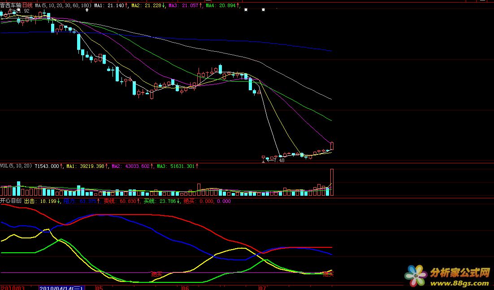Click the 7.48 low price label
This screenshot has height=290, width=494.
[x=279, y=160]
